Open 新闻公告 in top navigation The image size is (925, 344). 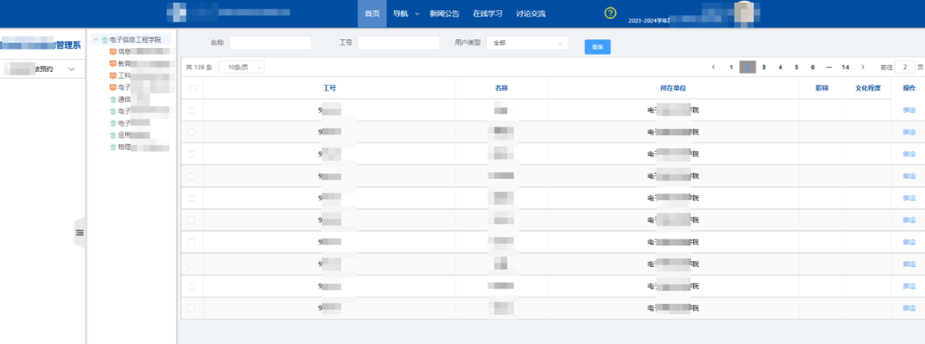pyautogui.click(x=445, y=14)
